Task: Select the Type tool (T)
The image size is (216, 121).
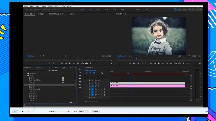Action: 80,91
